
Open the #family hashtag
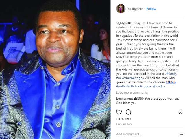(x=172, y=74)
